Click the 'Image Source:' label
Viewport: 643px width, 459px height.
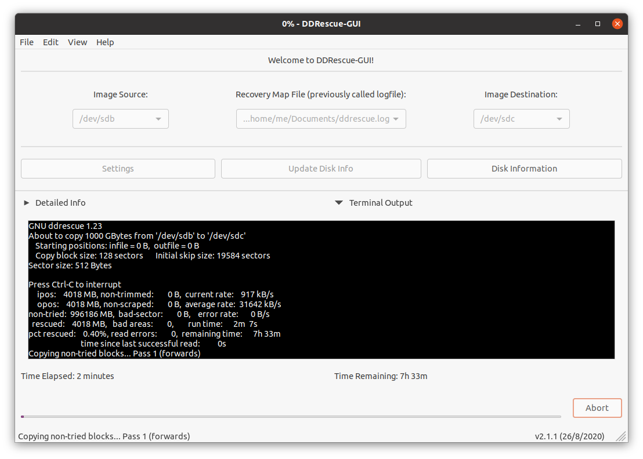pos(121,94)
